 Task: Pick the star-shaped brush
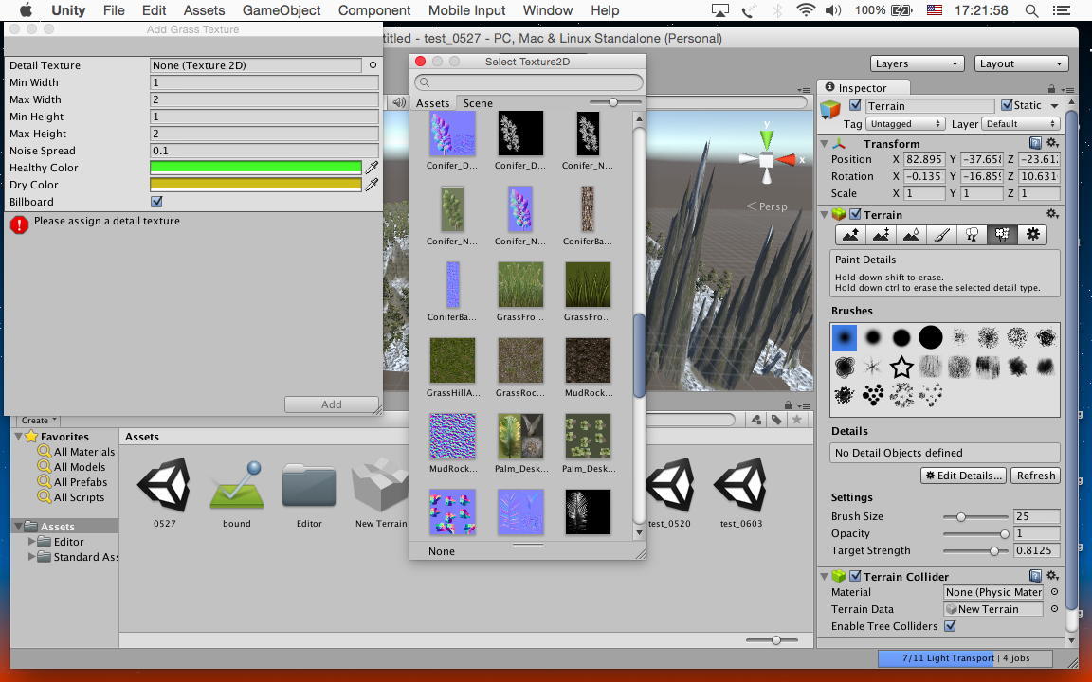(901, 366)
